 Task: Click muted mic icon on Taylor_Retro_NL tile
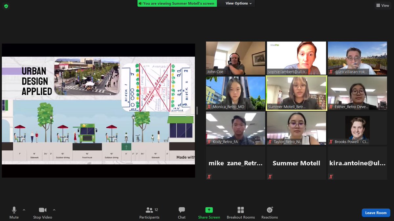(x=270, y=142)
